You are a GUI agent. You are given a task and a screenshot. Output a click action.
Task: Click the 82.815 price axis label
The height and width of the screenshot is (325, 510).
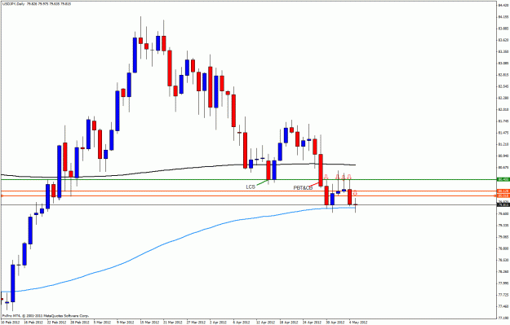(x=503, y=75)
